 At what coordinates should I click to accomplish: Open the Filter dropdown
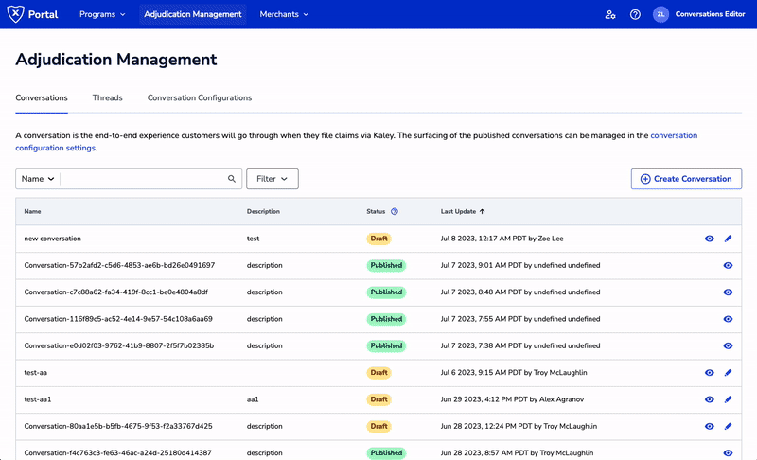point(273,179)
